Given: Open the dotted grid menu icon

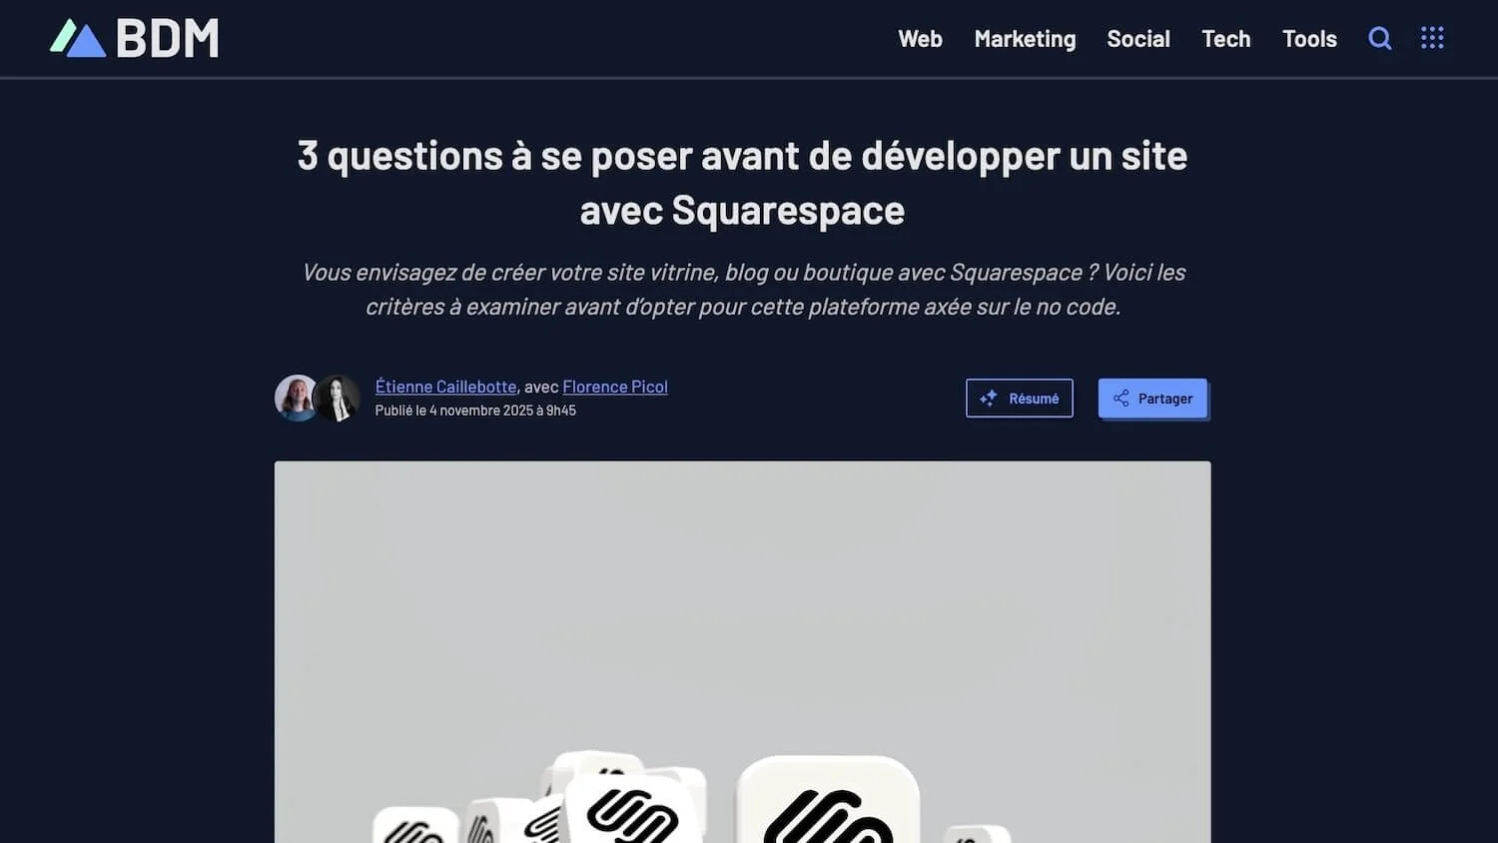Looking at the screenshot, I should click(x=1432, y=38).
